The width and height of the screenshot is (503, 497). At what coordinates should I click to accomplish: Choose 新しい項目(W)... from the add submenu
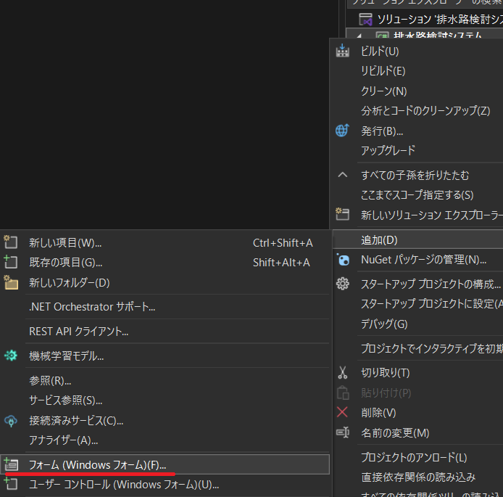[65, 243]
